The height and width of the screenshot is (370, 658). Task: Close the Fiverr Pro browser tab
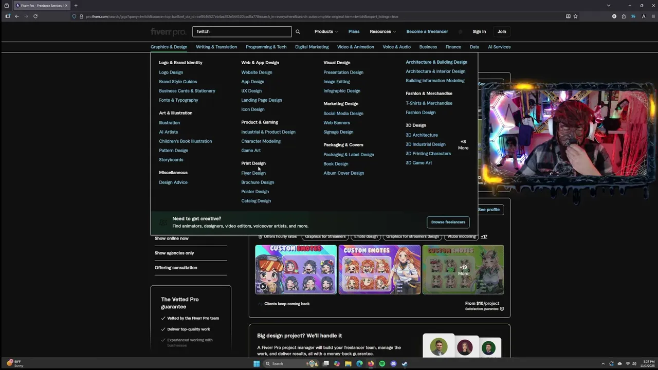(66, 6)
